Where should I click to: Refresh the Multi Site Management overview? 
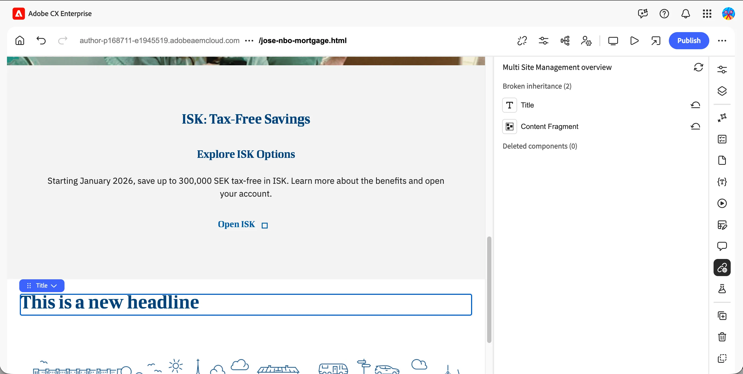click(x=698, y=67)
